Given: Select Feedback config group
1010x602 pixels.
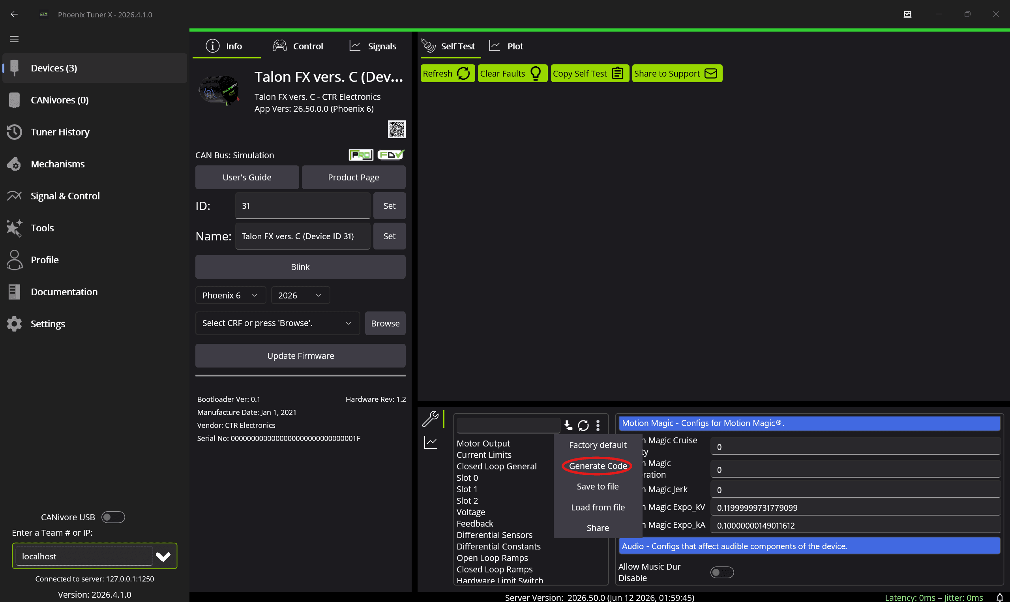Looking at the screenshot, I should click(475, 523).
